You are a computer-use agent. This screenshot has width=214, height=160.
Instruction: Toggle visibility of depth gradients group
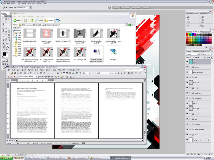point(187,129)
